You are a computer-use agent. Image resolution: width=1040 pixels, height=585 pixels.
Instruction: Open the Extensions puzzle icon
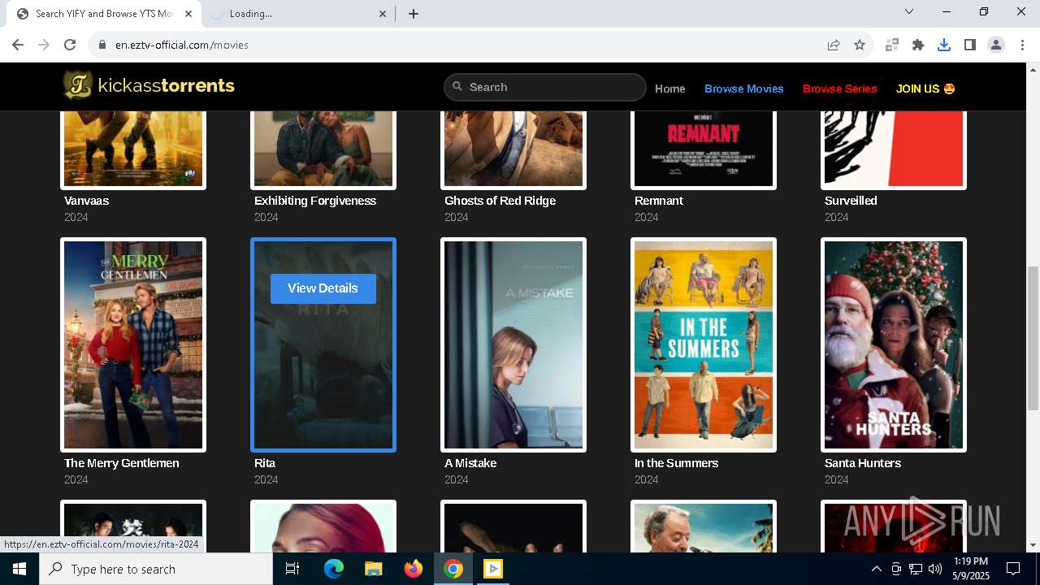[918, 45]
